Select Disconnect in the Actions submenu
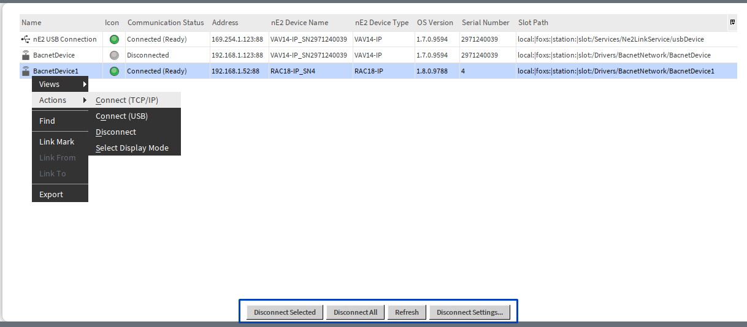 click(116, 132)
